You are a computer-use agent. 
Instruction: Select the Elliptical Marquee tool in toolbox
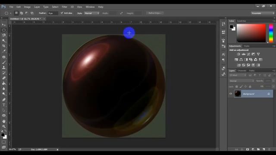4,30
